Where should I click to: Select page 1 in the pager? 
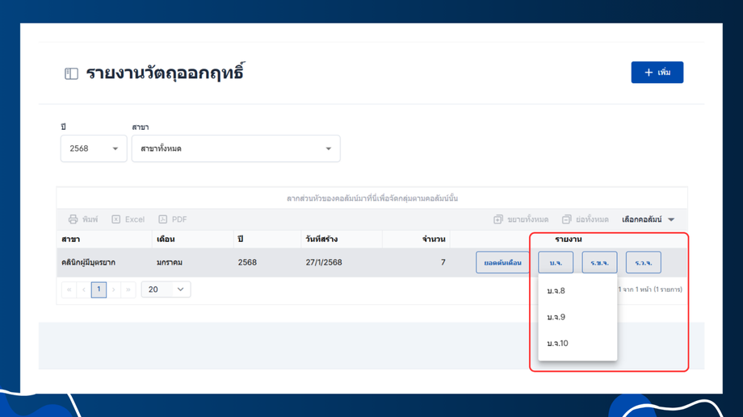tap(99, 290)
